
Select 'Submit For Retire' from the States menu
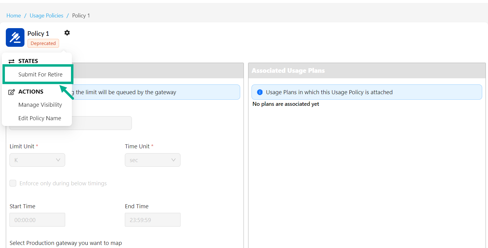[x=40, y=75]
